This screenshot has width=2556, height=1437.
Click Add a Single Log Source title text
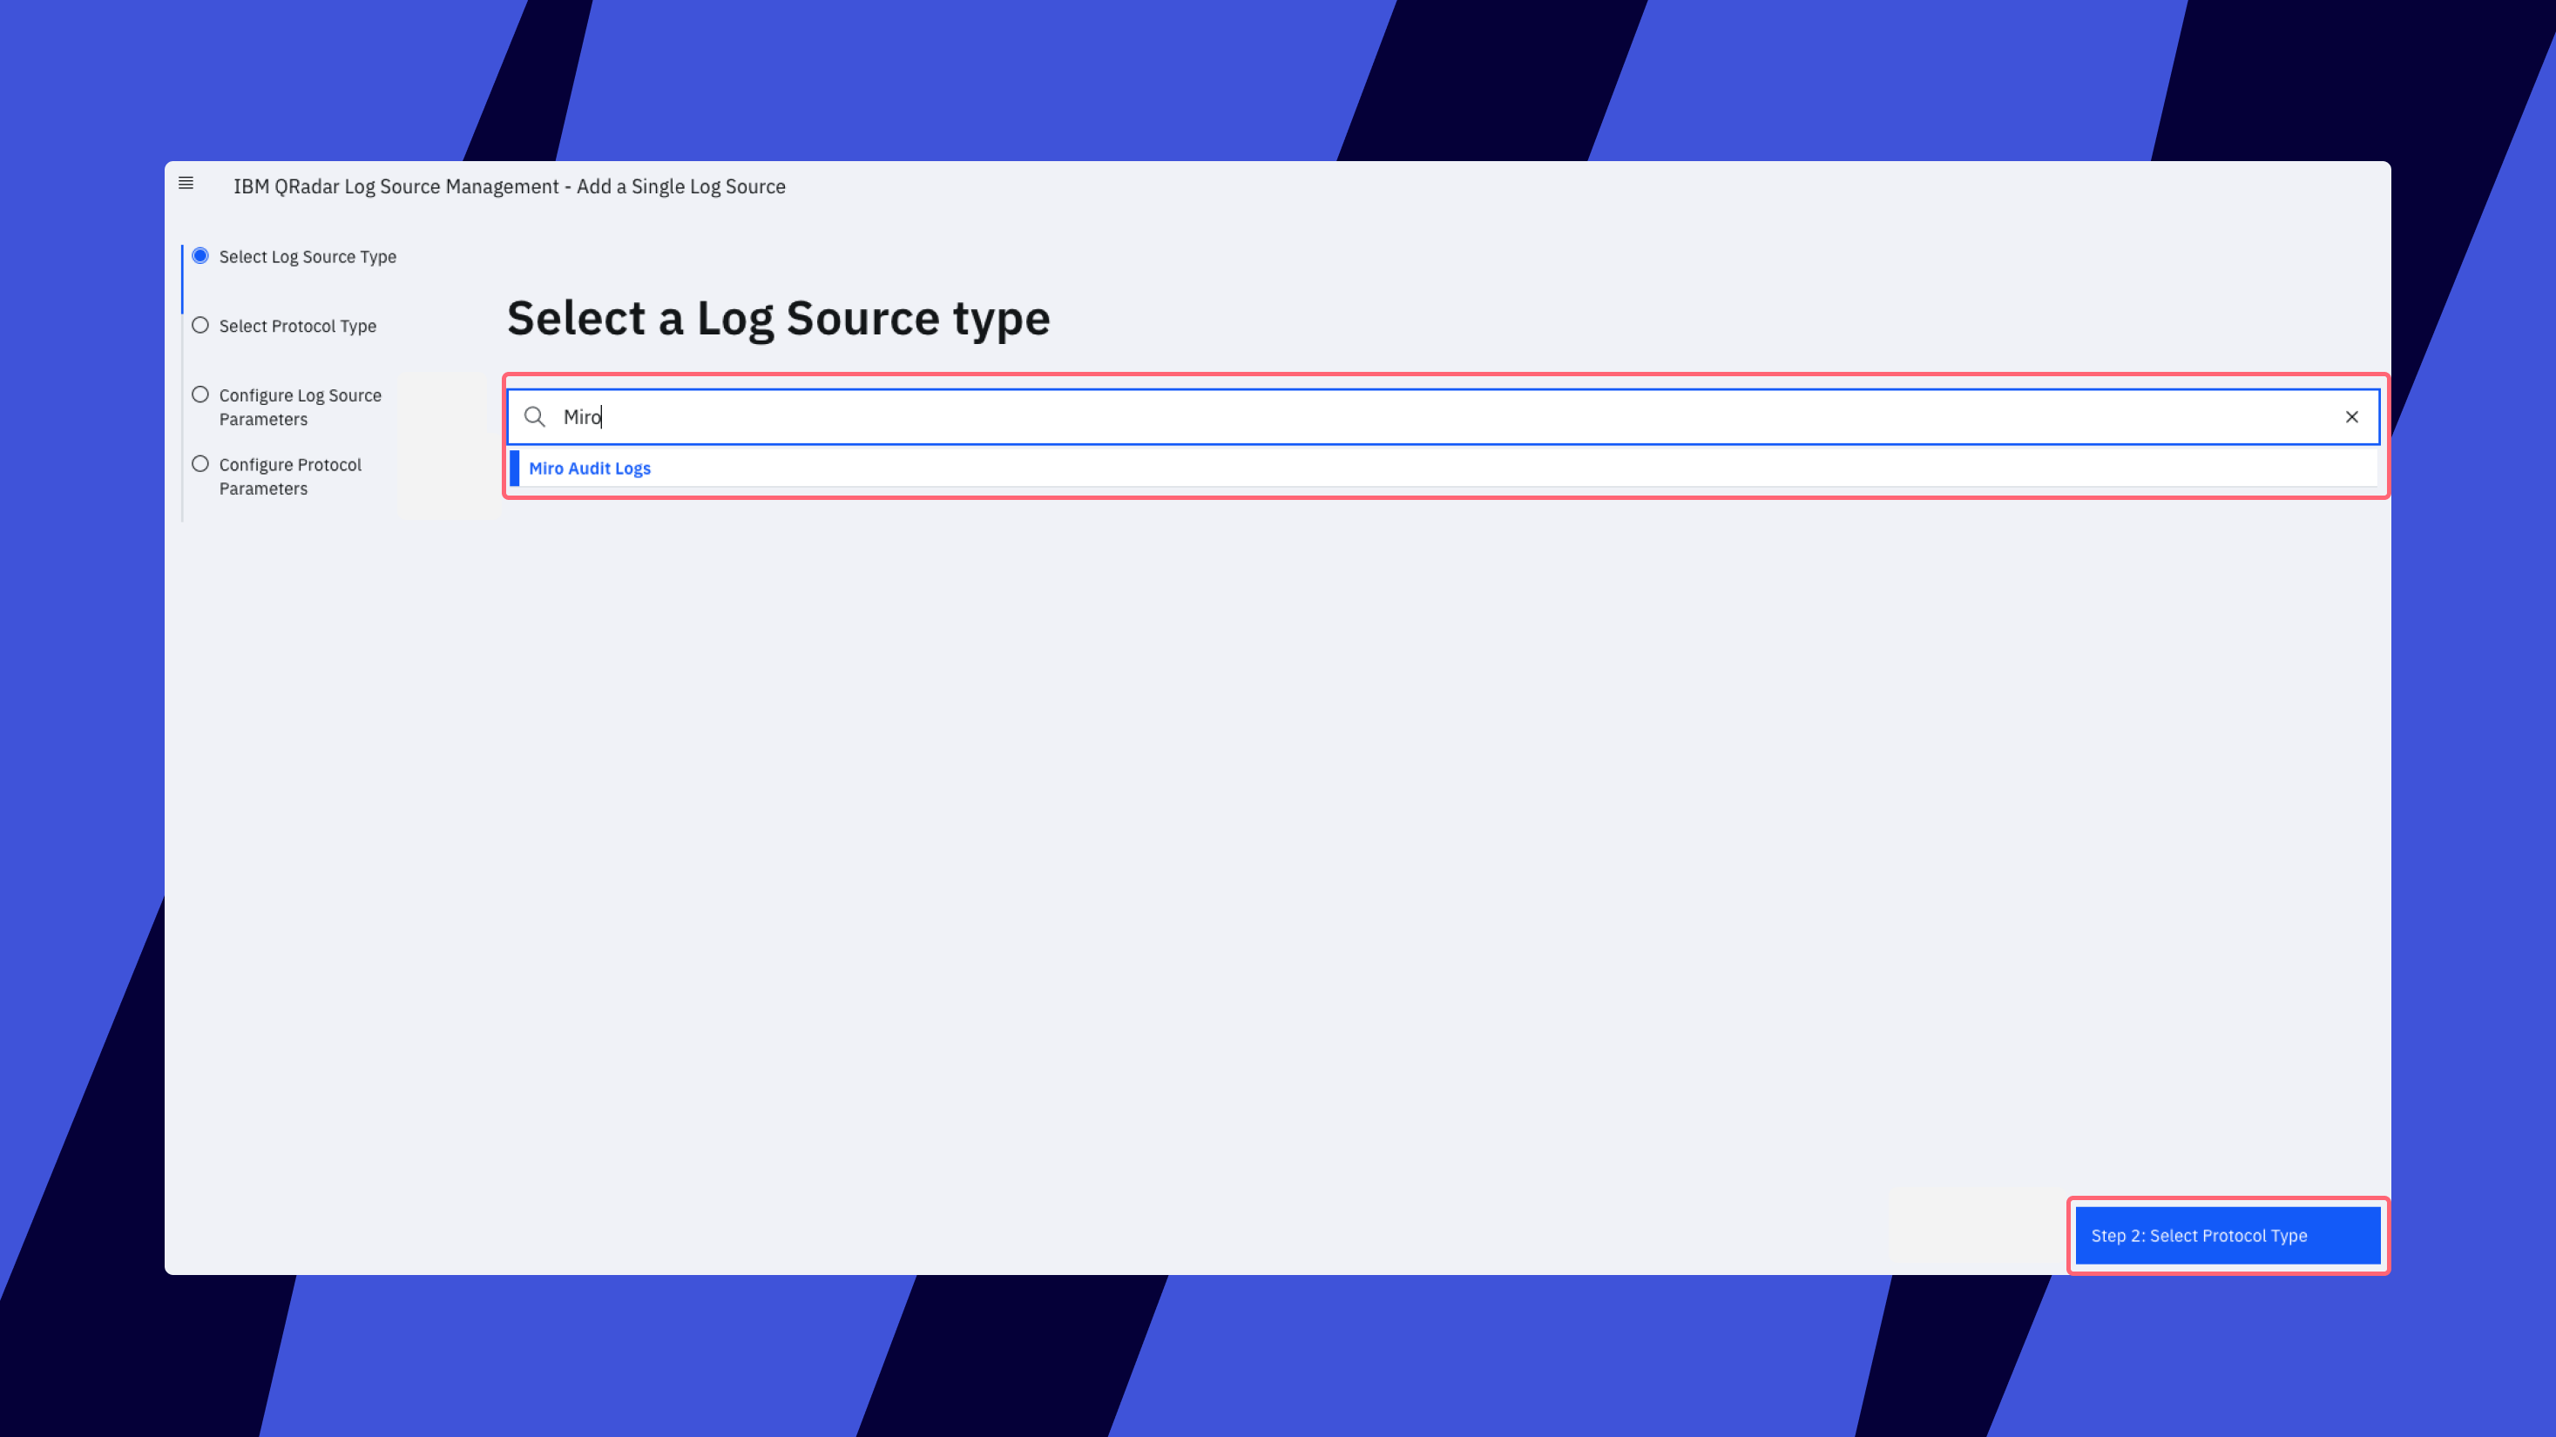click(x=680, y=186)
